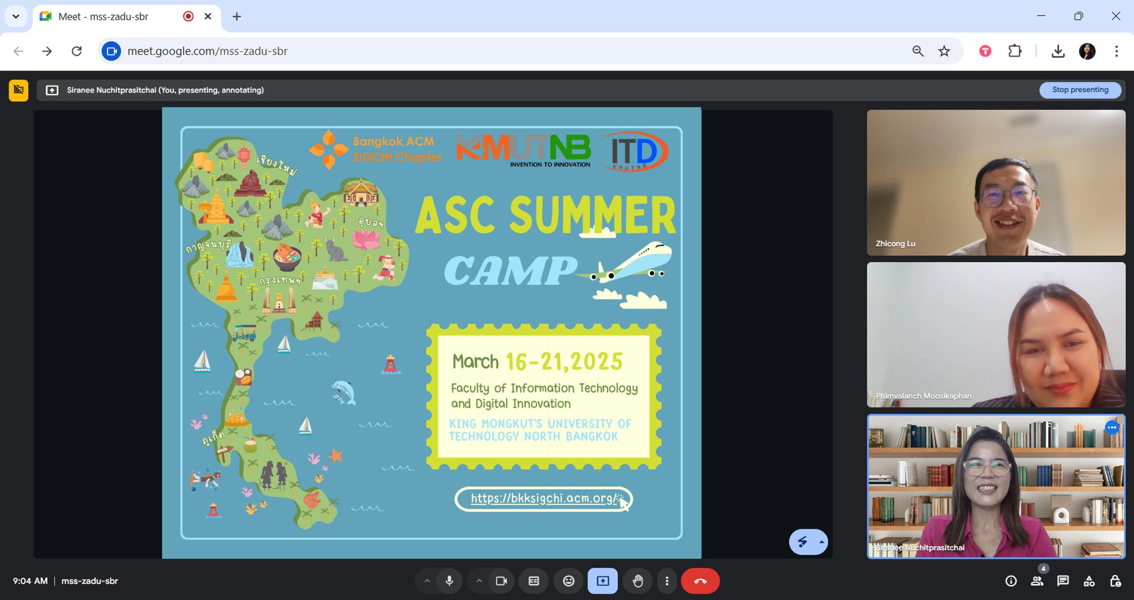Open host controls lock
Screen dimensions: 1134x600
click(x=1115, y=581)
